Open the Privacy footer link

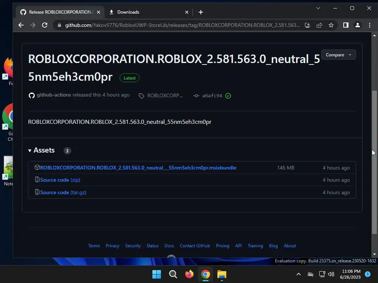[112, 246]
